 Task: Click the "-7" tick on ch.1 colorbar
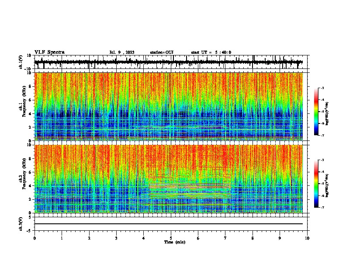[322, 135]
